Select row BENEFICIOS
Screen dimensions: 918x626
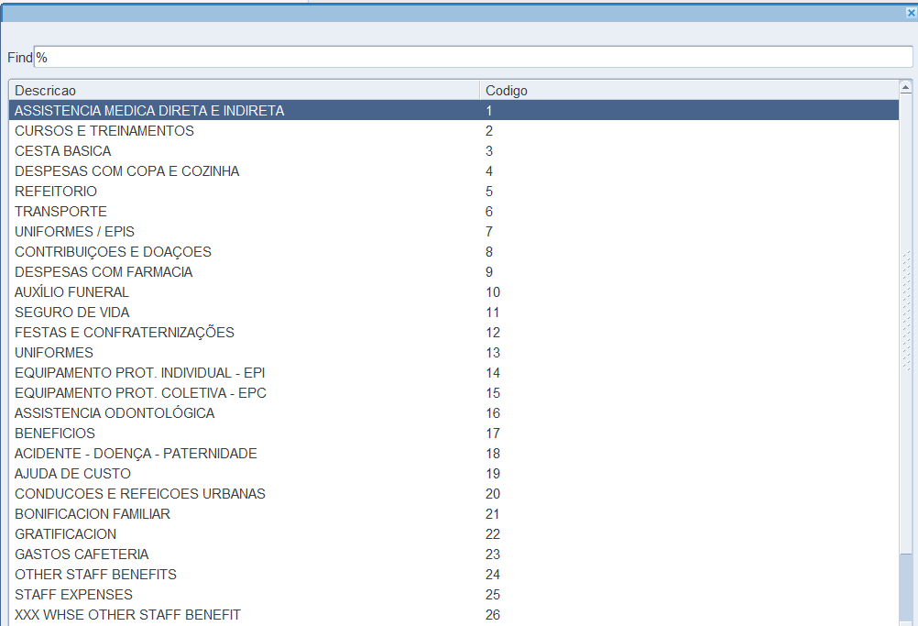coord(454,434)
